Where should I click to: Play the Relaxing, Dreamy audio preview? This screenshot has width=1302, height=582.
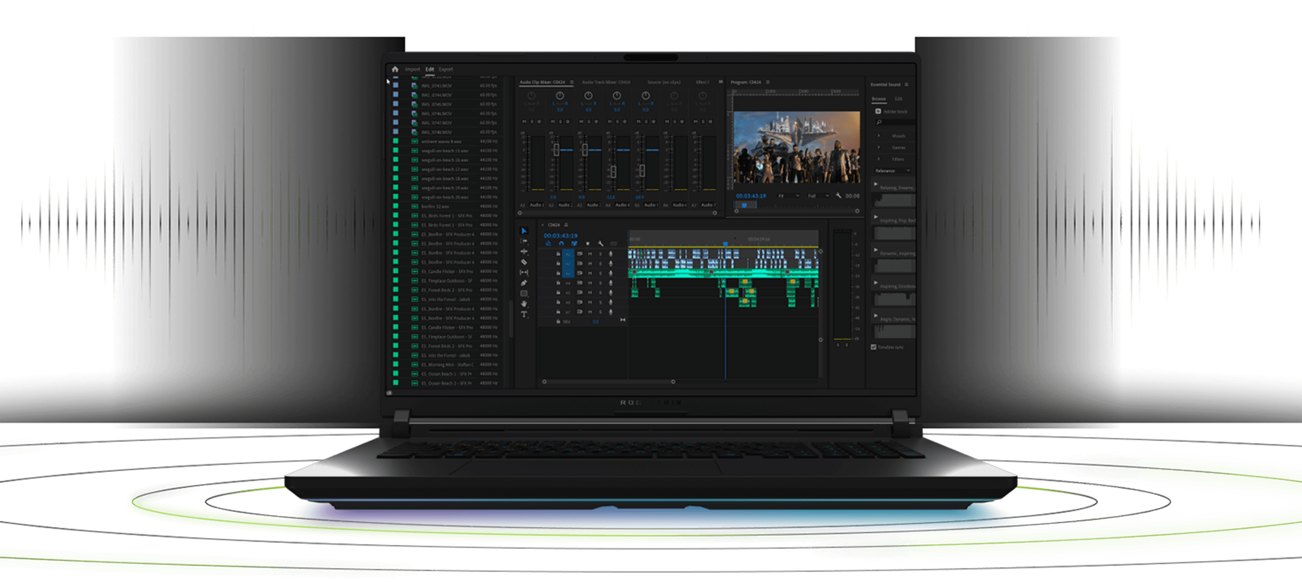tap(876, 184)
